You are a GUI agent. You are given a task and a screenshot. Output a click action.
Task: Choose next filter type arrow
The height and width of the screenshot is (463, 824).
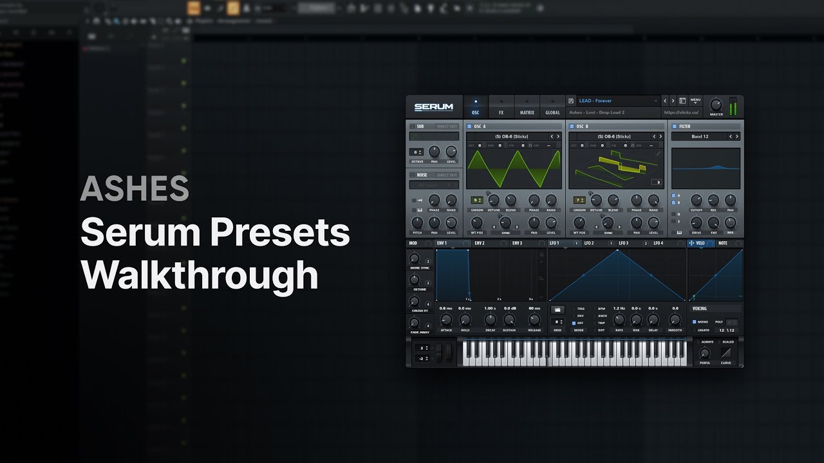737,136
